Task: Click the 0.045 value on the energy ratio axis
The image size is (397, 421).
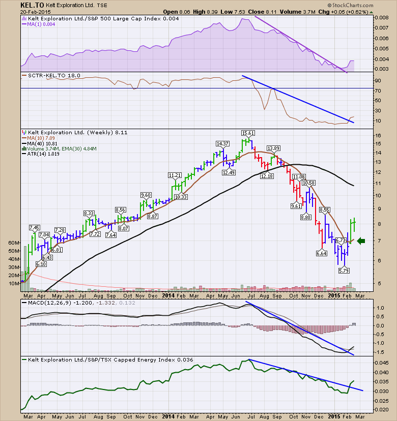Action: coord(382,363)
